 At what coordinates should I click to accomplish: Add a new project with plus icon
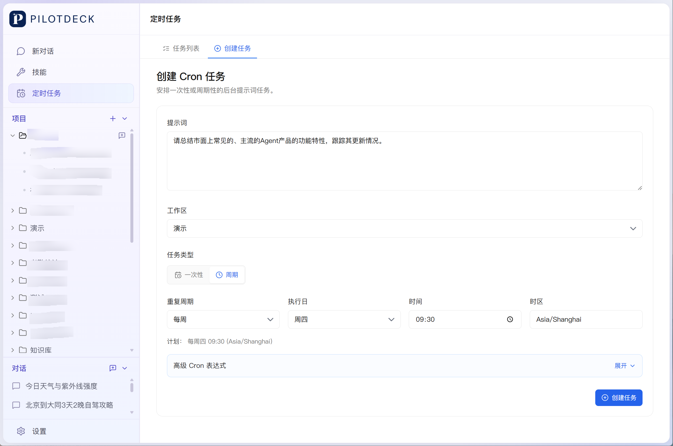(113, 119)
